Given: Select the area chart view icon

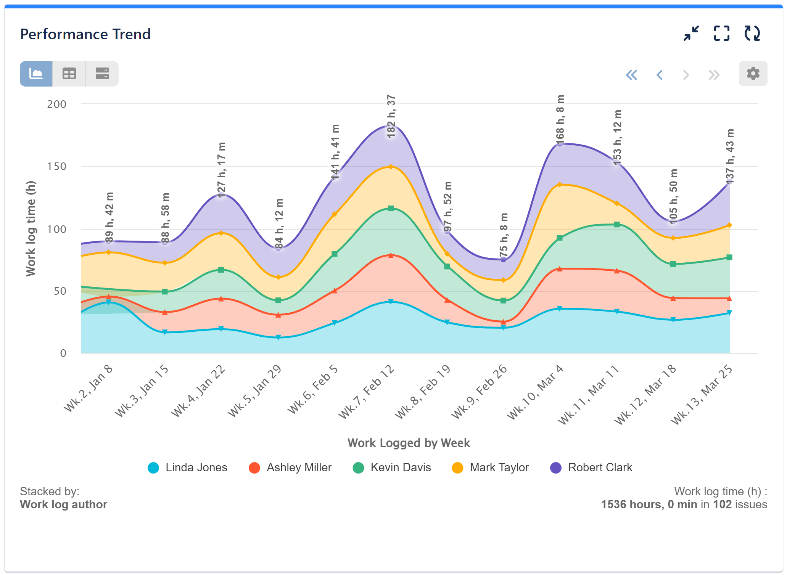Looking at the screenshot, I should [x=36, y=73].
